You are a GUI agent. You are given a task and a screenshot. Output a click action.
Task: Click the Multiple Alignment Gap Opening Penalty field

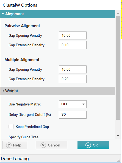pyautogui.click(x=73, y=69)
